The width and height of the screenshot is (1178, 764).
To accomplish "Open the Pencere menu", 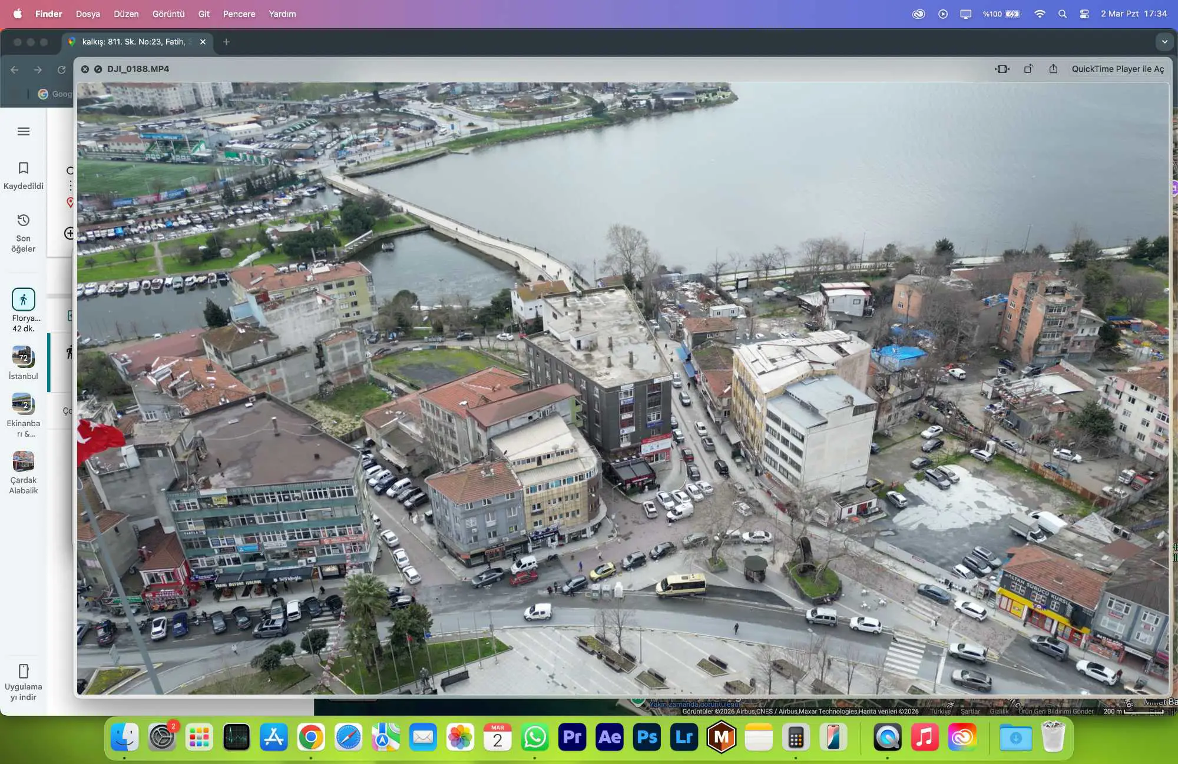I will point(239,14).
